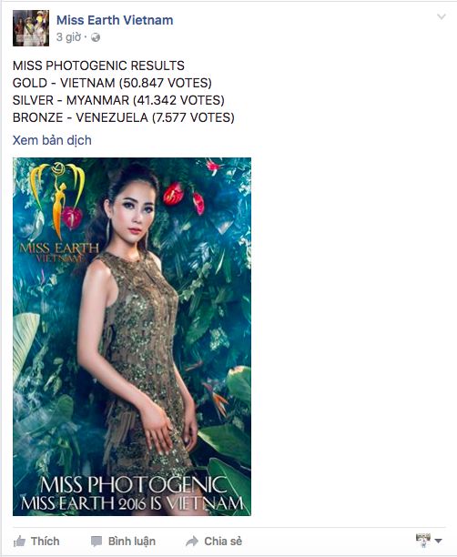Screen dimensions: 457x557
Task: Open the Miss Earth Vietnam page name link
Action: tap(115, 20)
